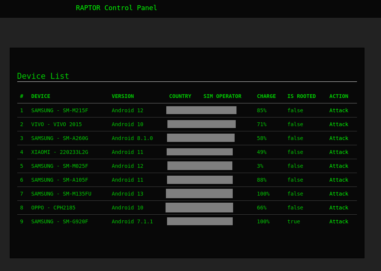This screenshot has height=271, width=381.
Task: Trigger Attack for VIVO 2015 device
Action: point(339,124)
